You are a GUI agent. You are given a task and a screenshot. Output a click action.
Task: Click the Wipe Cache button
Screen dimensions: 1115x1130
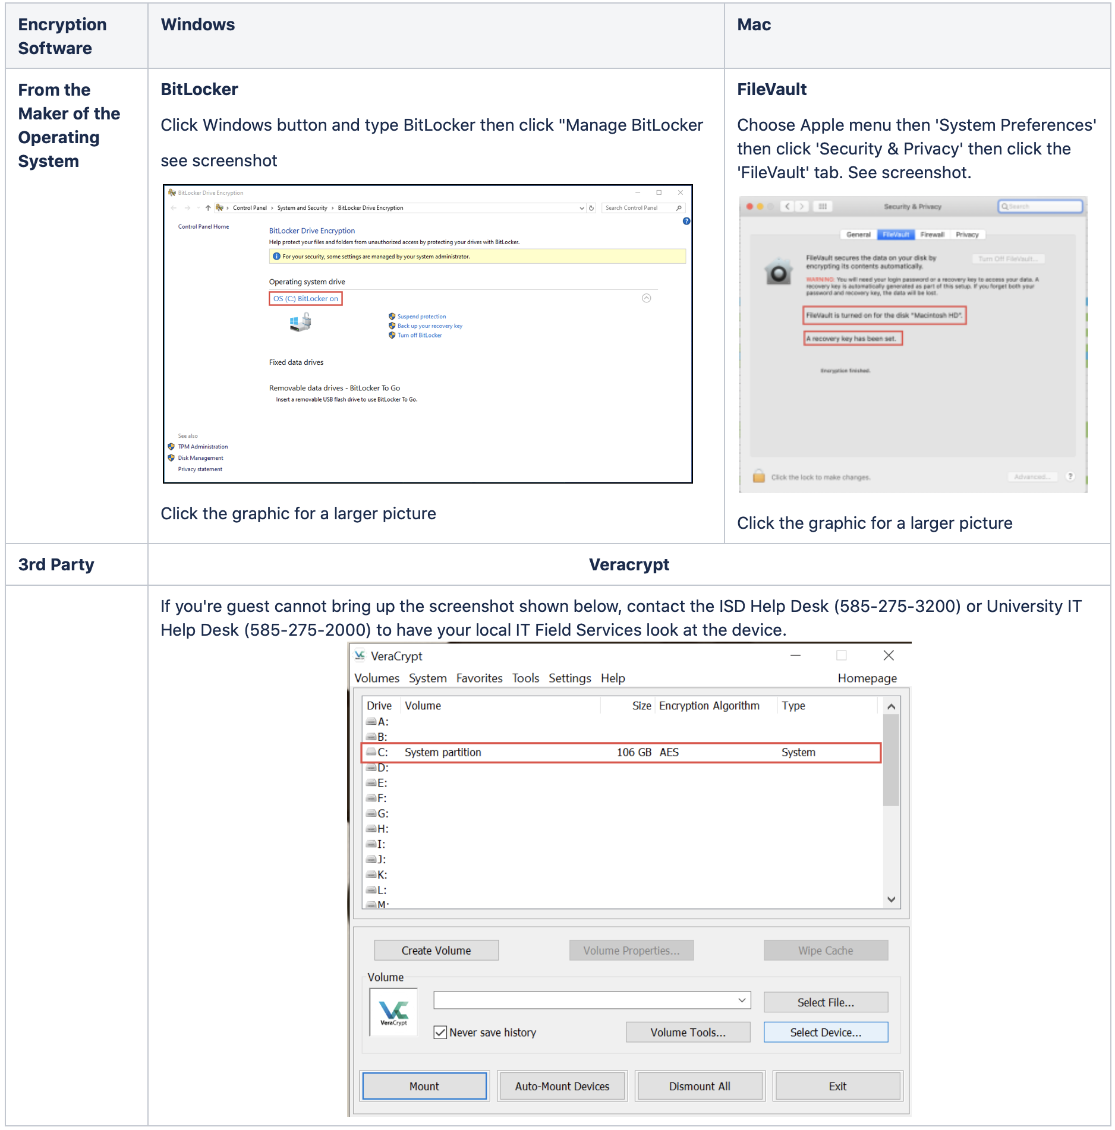coord(826,951)
